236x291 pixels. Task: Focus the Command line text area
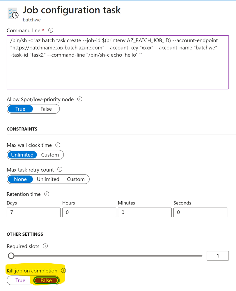(118, 62)
